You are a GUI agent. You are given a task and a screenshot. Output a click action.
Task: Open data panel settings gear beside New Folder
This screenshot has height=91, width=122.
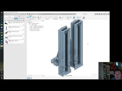24,18
